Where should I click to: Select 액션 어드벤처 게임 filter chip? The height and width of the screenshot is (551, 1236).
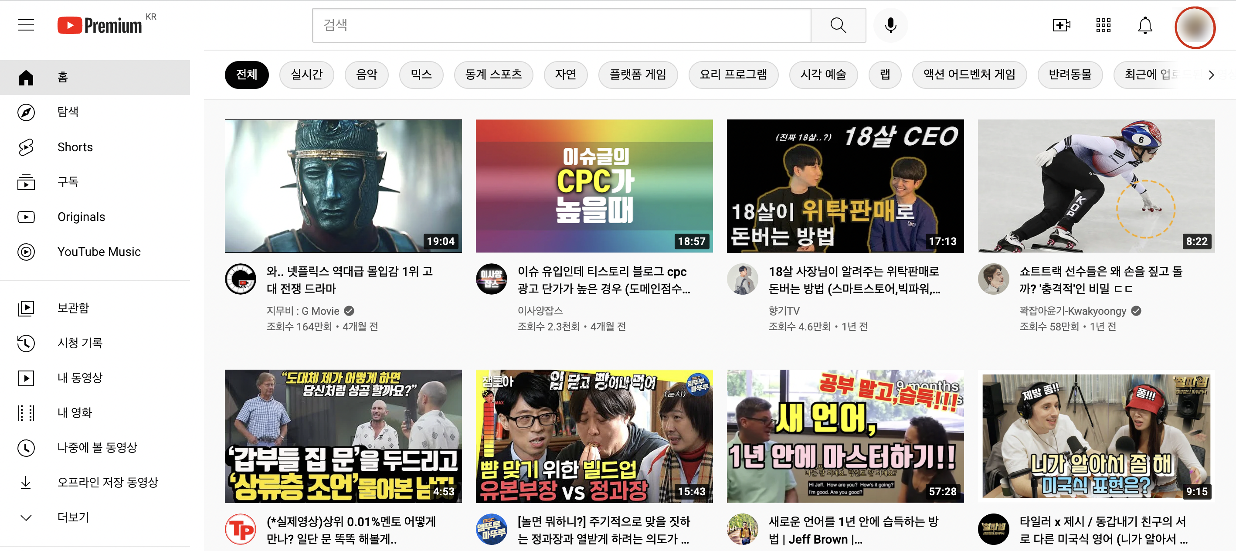click(969, 75)
